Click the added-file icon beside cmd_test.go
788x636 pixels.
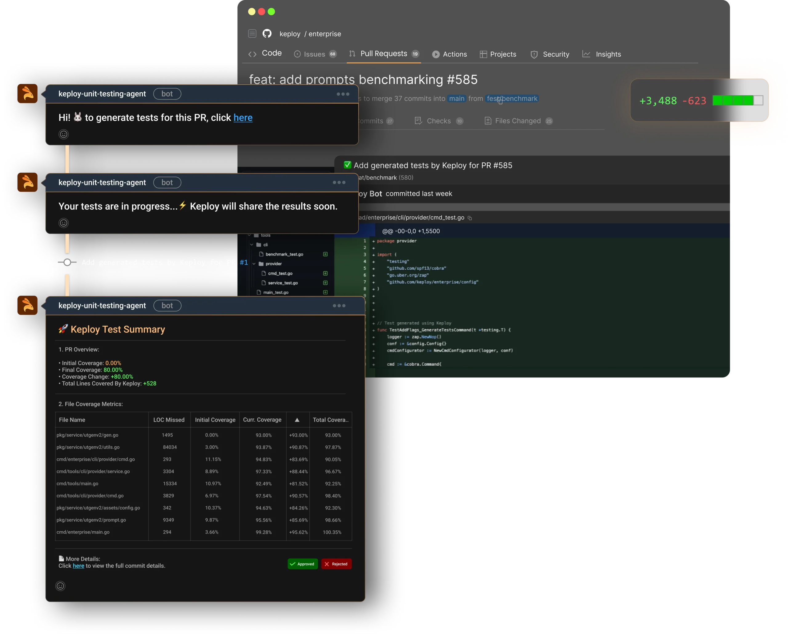point(325,273)
